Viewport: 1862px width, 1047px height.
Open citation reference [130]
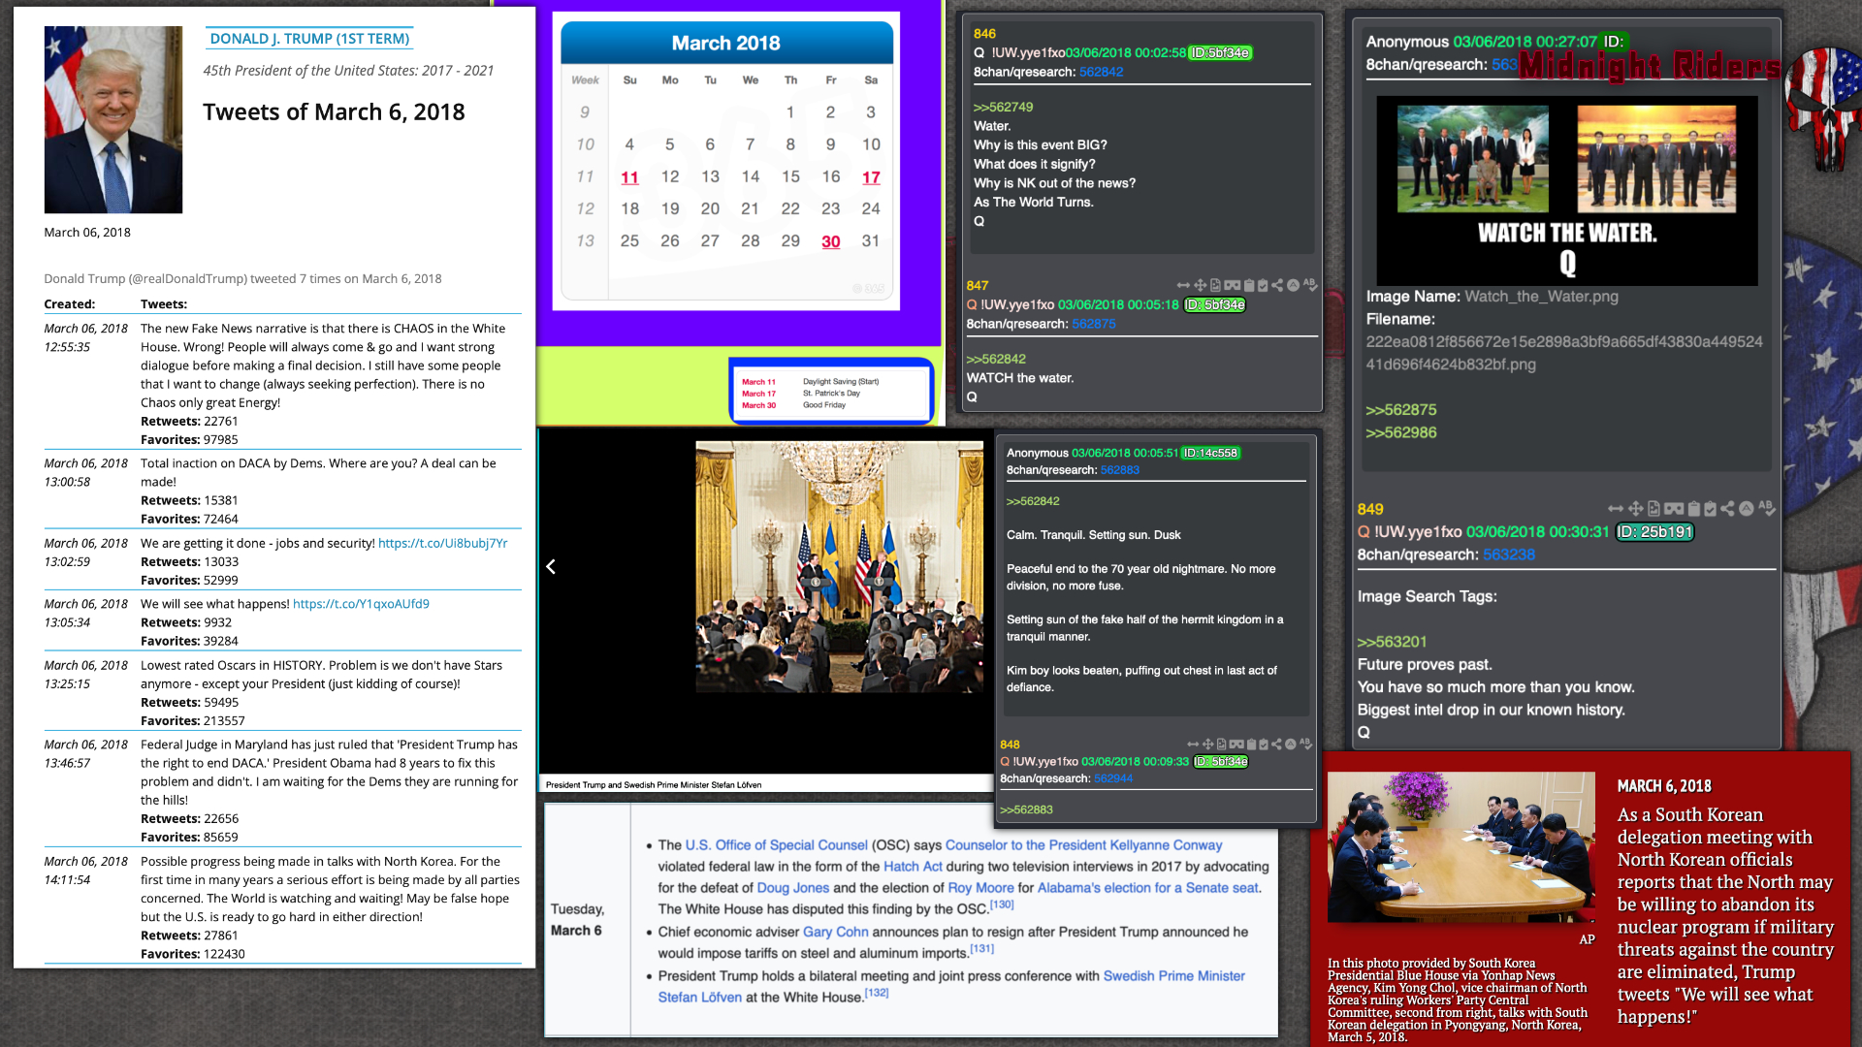[x=1002, y=904]
